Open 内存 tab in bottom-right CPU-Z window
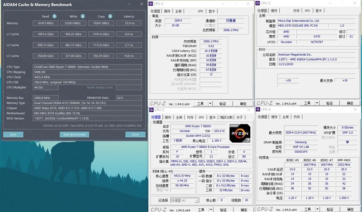 tap(297, 117)
